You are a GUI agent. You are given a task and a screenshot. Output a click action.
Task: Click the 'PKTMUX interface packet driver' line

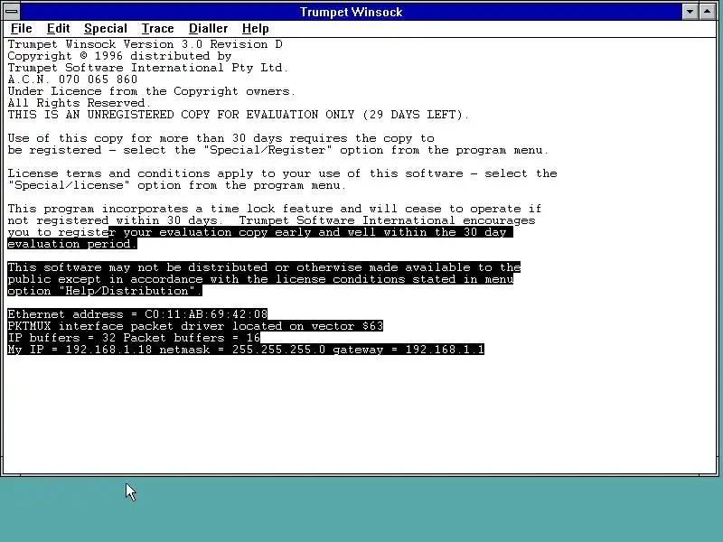(195, 326)
